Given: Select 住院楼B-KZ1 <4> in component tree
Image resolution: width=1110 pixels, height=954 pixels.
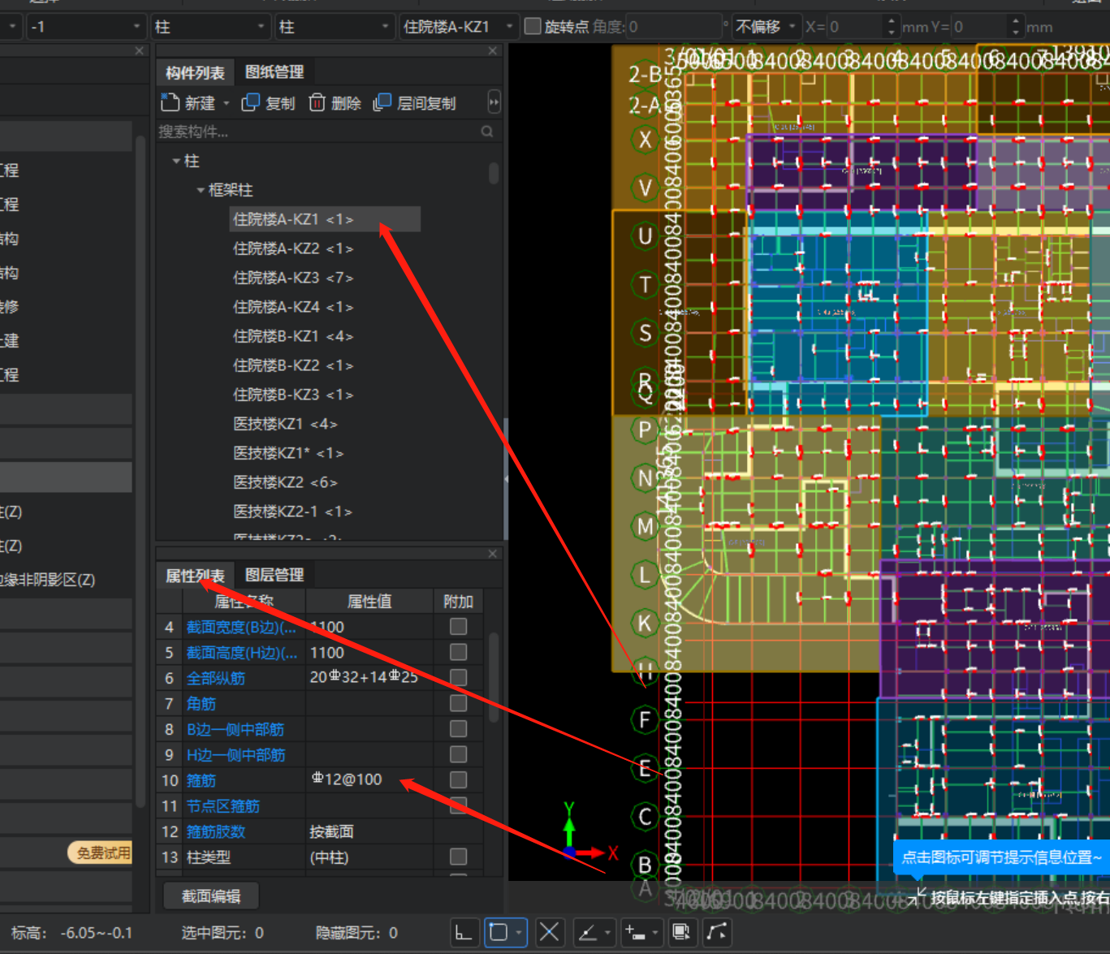Looking at the screenshot, I should tap(293, 336).
